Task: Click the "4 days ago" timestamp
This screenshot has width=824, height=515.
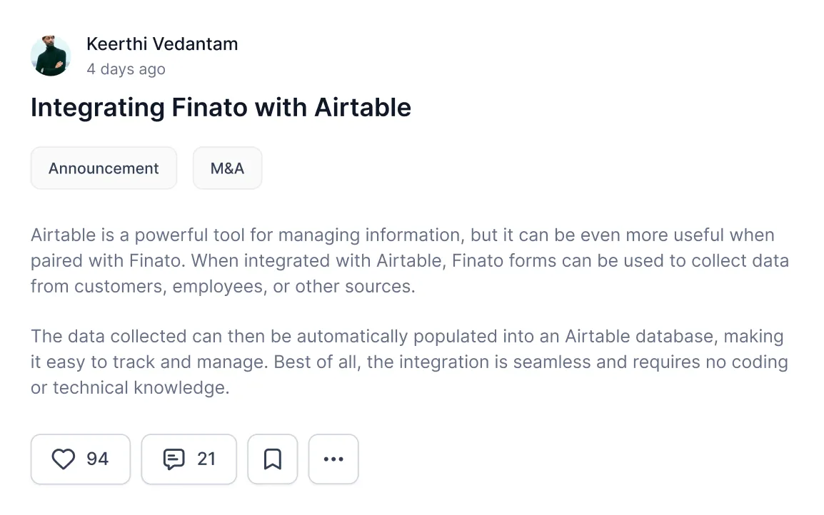Action: click(126, 69)
